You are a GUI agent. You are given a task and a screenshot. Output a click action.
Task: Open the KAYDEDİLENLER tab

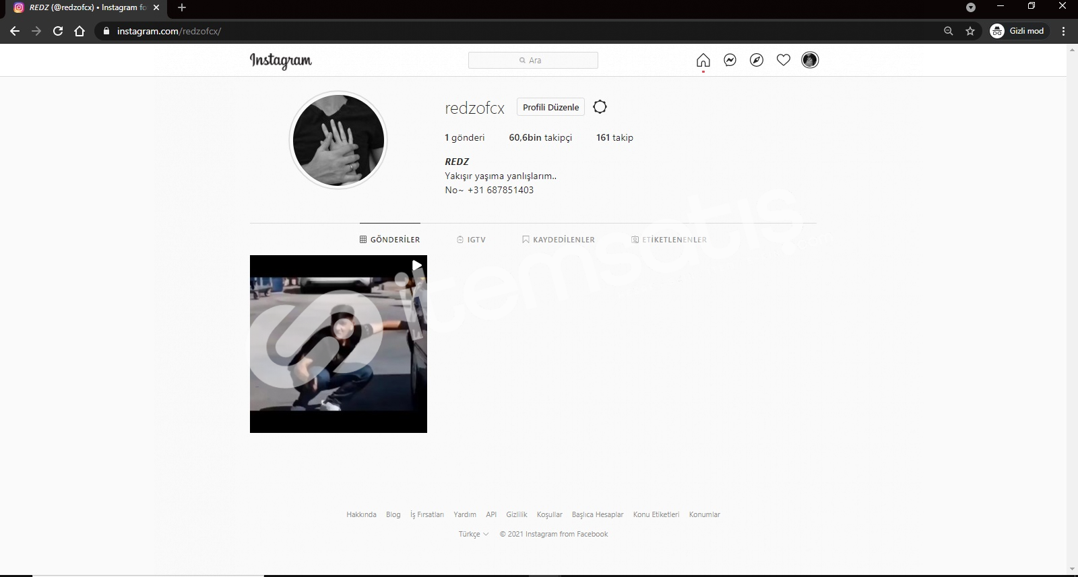pos(559,240)
